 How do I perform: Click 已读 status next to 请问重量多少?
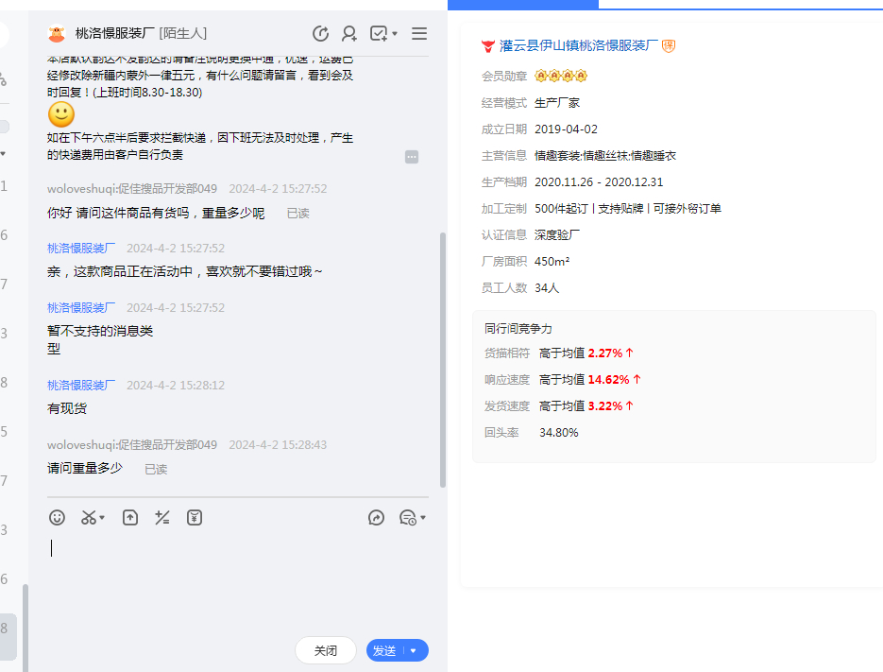pyautogui.click(x=156, y=469)
